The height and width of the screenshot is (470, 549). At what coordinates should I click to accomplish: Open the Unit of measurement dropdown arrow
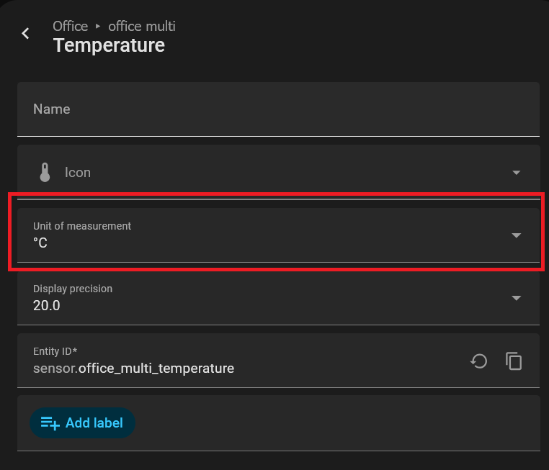click(516, 235)
